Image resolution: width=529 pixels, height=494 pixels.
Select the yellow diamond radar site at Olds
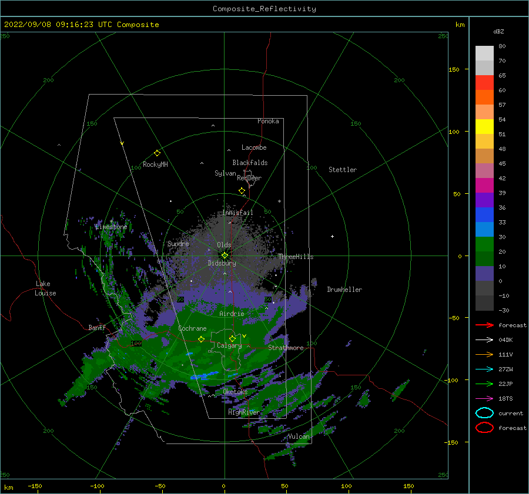click(x=225, y=256)
